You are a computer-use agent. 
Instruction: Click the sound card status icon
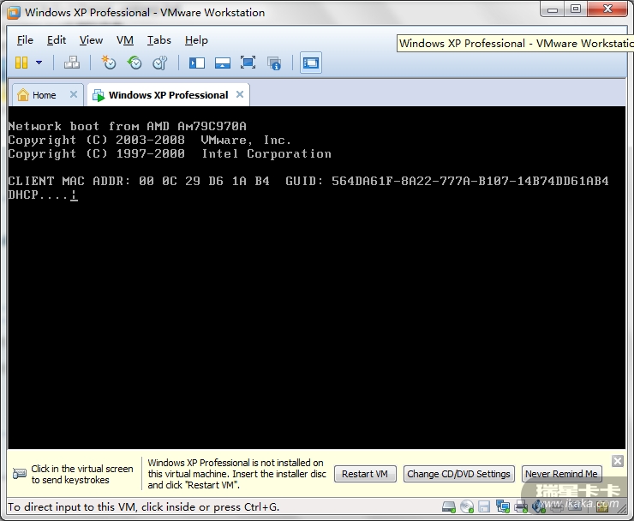538,506
